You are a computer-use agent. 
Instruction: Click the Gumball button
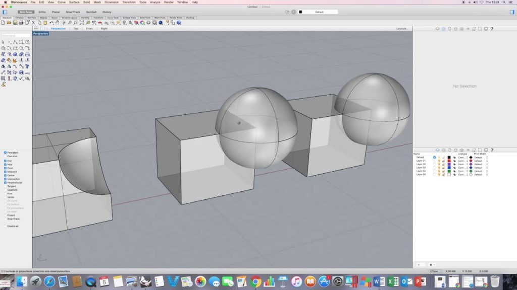[91, 12]
